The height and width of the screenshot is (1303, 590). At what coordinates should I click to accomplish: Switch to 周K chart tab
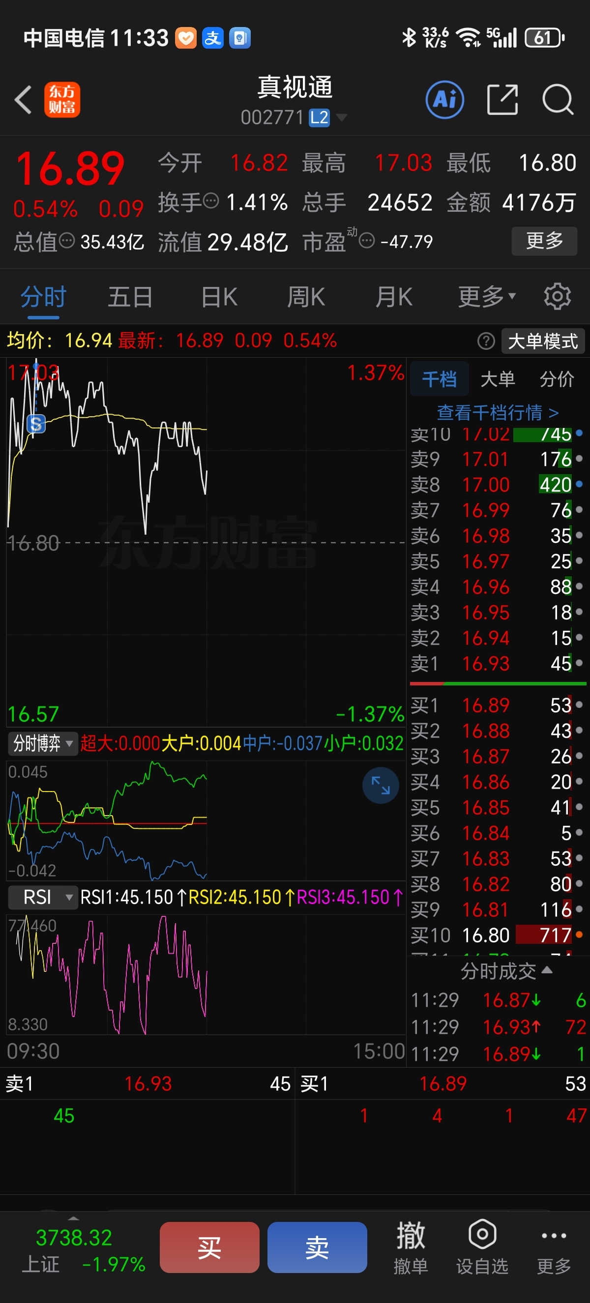306,297
